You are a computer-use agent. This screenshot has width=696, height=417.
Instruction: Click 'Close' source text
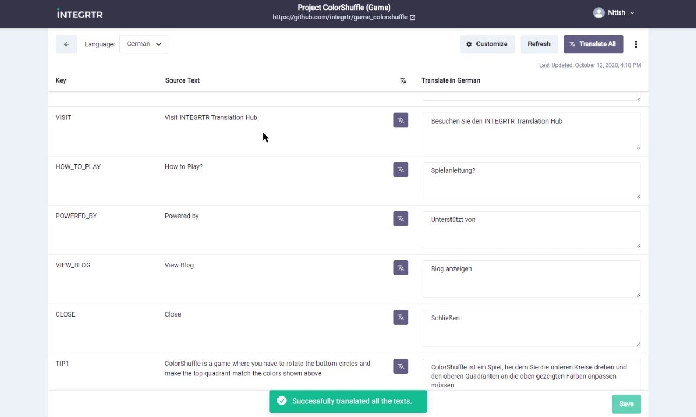click(x=173, y=314)
